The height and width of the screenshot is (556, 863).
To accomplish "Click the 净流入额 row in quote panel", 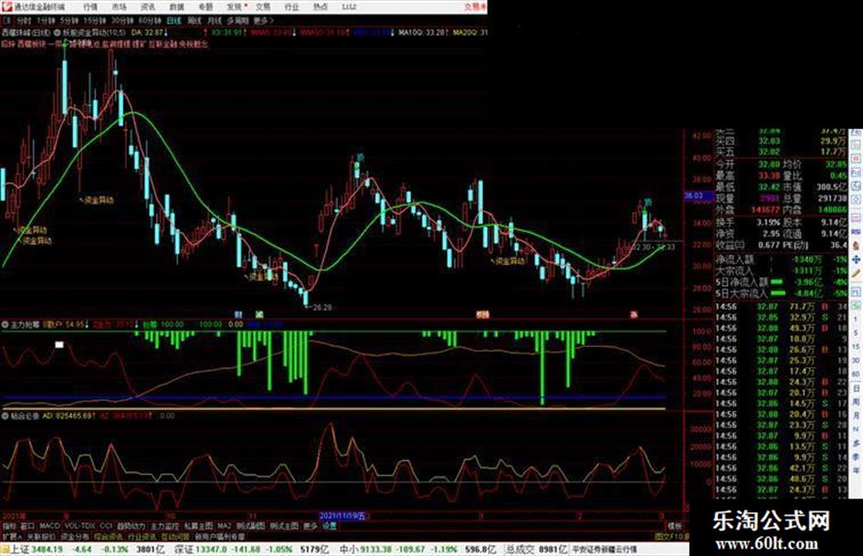I will (782, 259).
